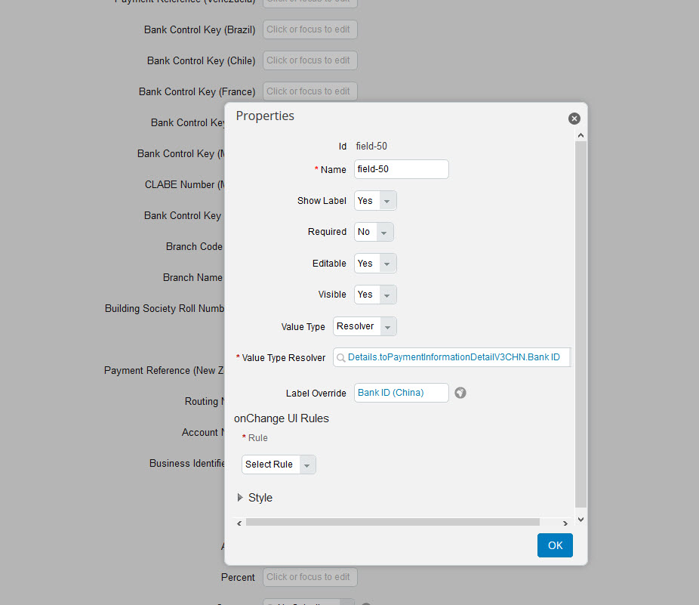699x605 pixels.
Task: Open the Select Rule dropdown
Action: pos(279,465)
